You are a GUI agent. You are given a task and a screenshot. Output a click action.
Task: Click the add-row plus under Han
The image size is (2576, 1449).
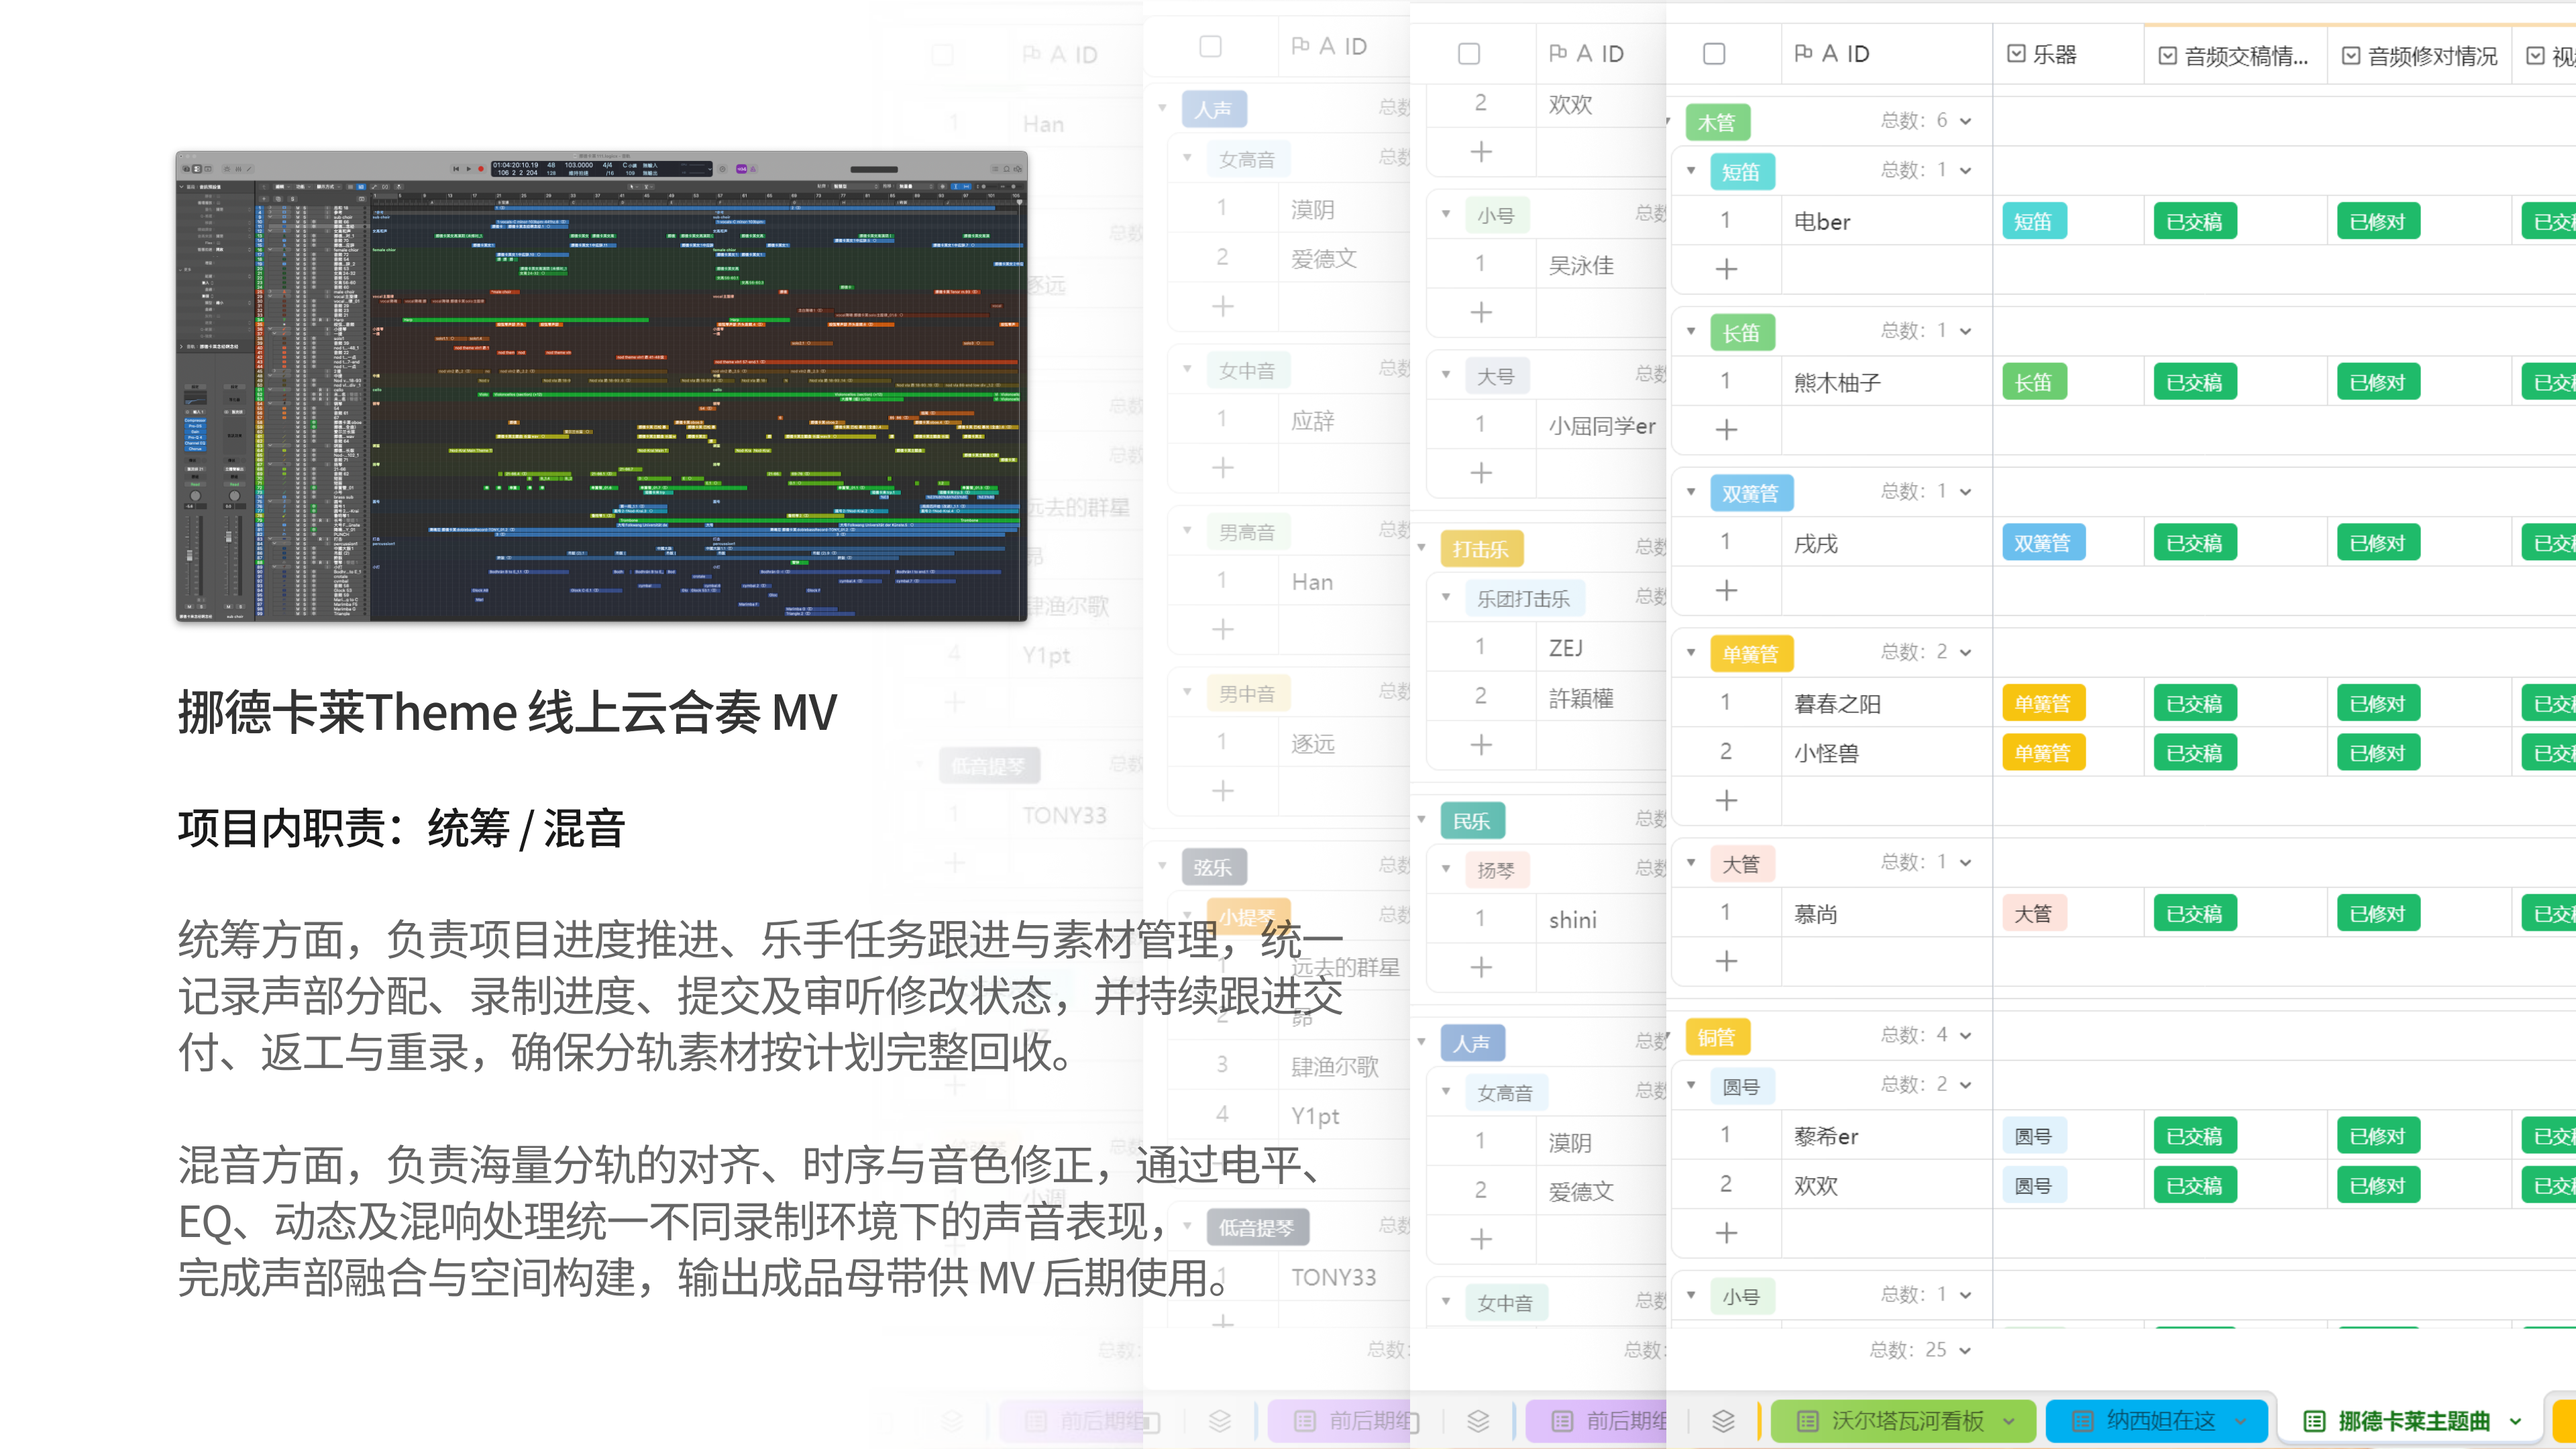click(1222, 630)
